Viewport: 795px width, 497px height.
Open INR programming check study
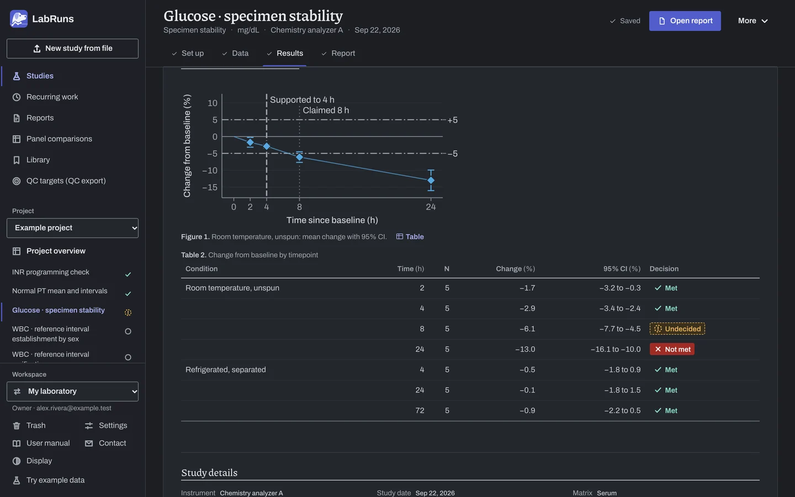coord(72,273)
